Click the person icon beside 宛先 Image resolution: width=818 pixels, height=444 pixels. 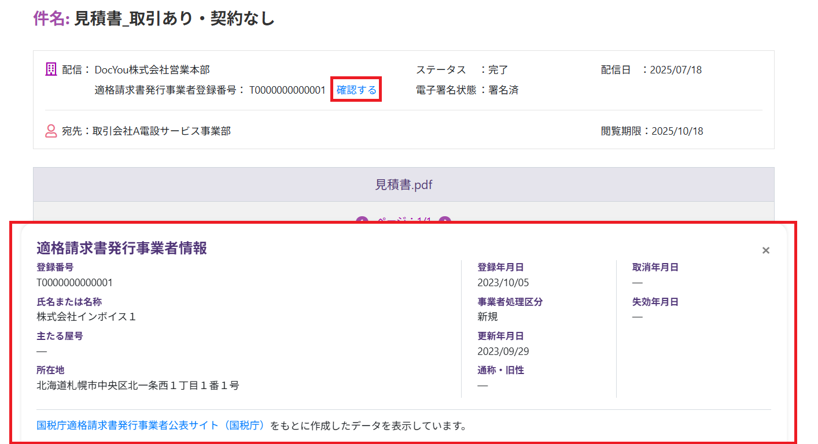pyautogui.click(x=51, y=131)
